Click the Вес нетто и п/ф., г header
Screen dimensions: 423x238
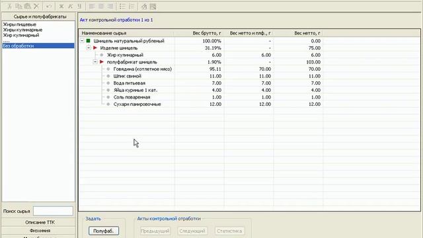[249, 33]
